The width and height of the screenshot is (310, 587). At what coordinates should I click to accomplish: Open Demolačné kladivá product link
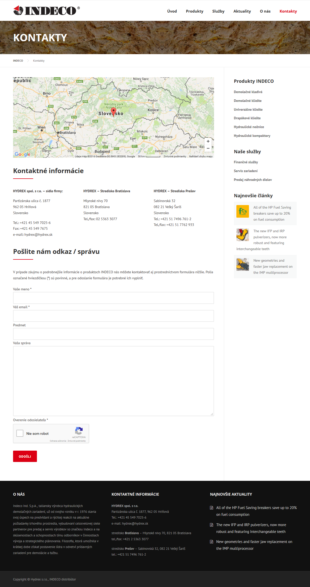tap(248, 92)
